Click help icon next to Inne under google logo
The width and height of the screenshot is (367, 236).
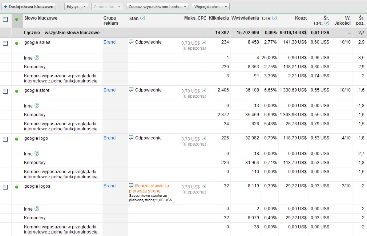coord(37,154)
